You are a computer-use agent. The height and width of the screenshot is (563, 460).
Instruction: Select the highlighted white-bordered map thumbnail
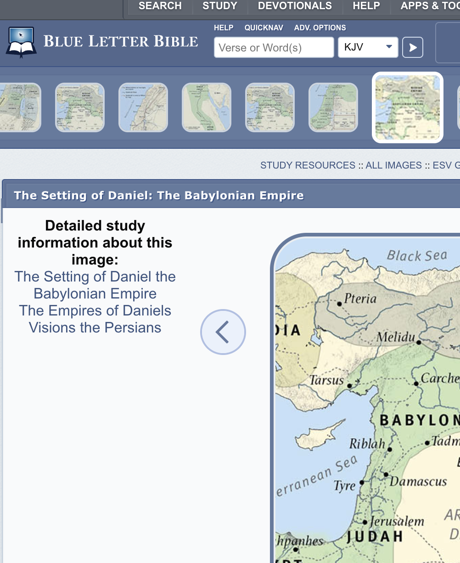point(408,107)
